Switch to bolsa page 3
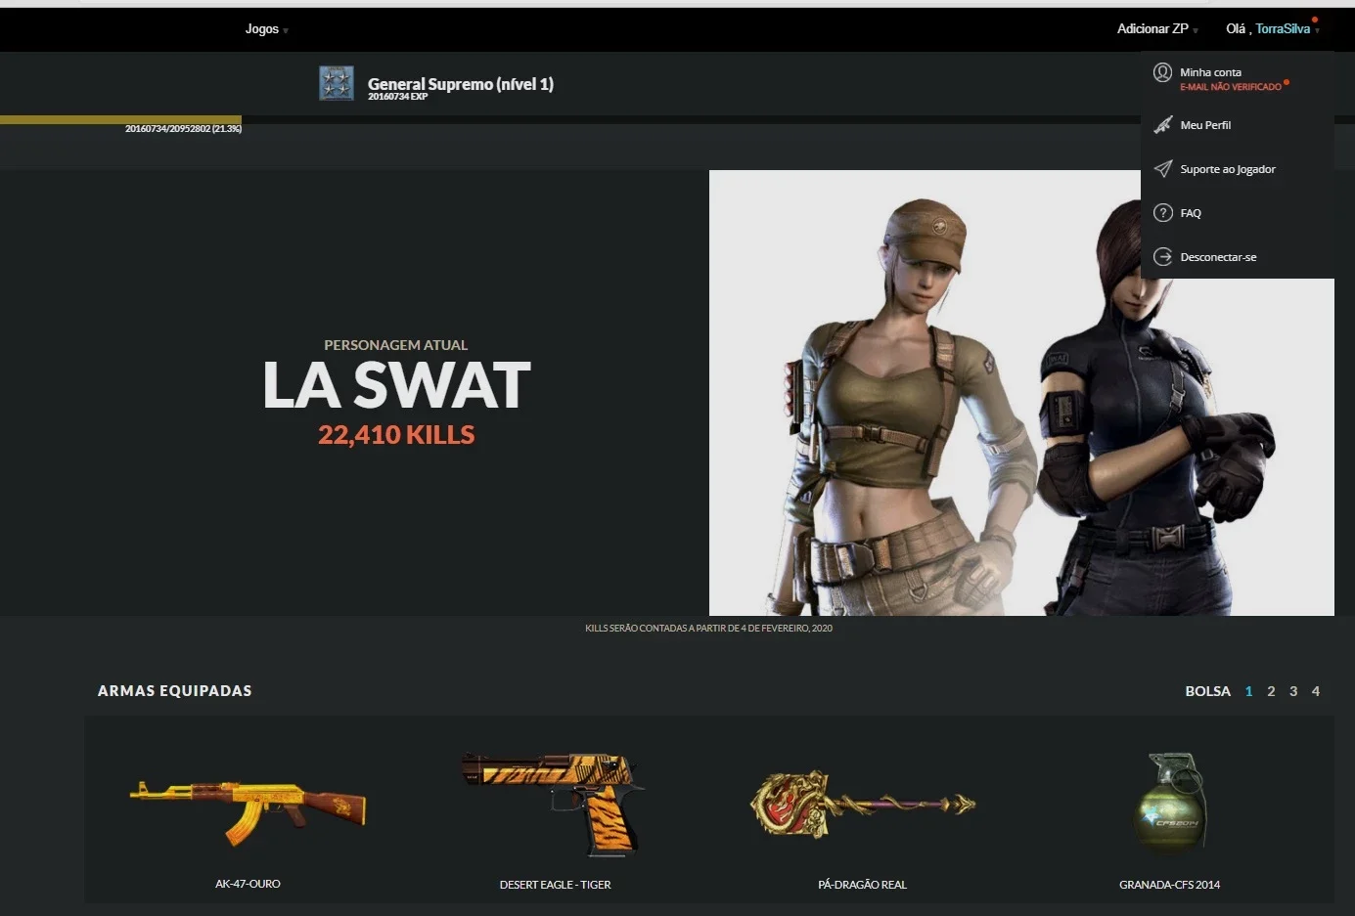Image resolution: width=1355 pixels, height=916 pixels. coord(1293,691)
